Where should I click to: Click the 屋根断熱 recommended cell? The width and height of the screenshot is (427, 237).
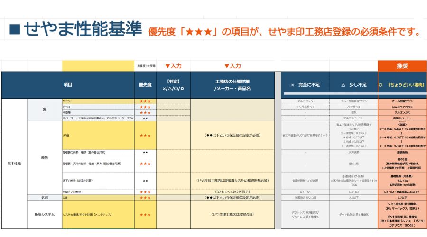point(402,152)
